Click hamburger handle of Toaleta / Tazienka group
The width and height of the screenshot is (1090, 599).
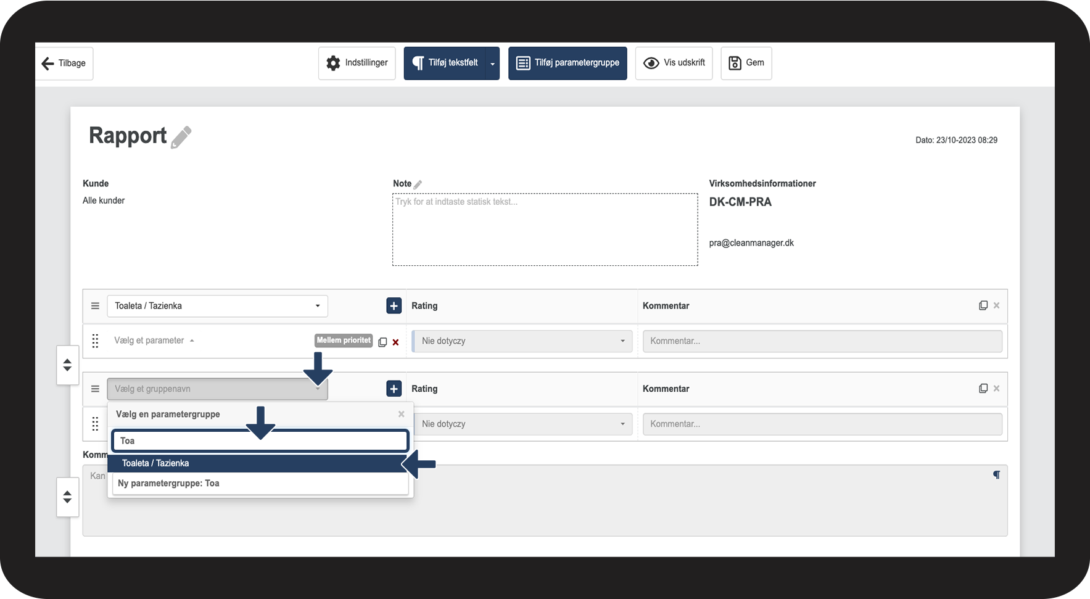(95, 306)
